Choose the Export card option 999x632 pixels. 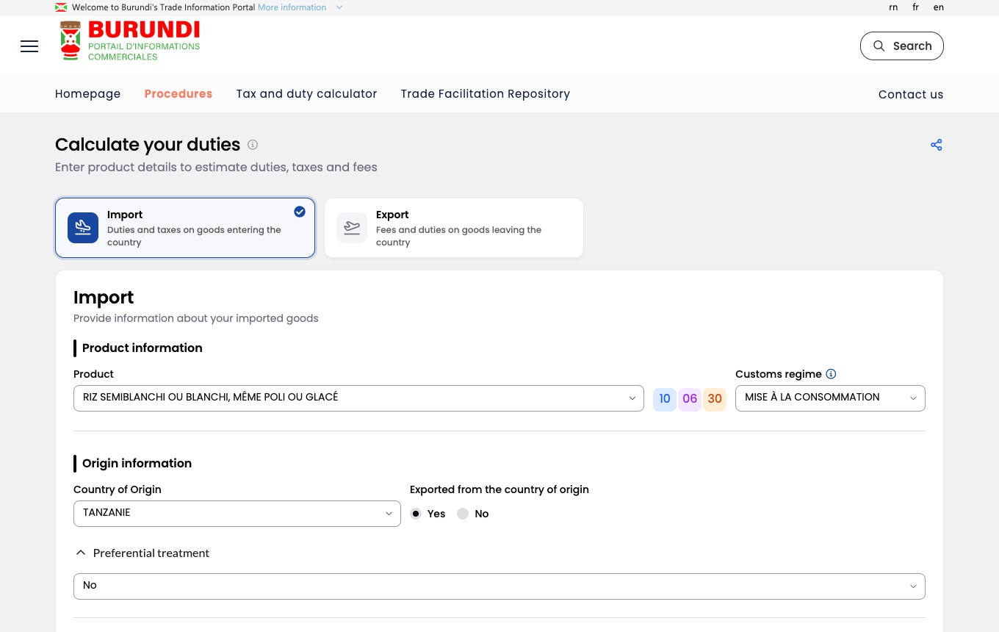tap(454, 228)
